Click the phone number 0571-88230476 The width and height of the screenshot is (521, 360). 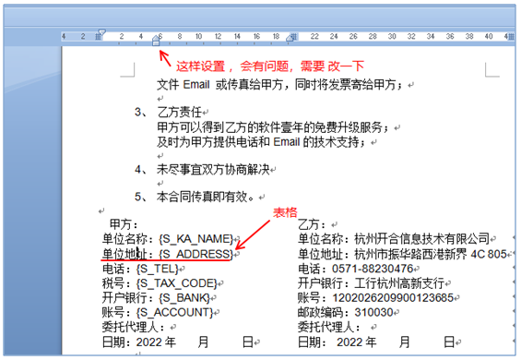coord(373,269)
